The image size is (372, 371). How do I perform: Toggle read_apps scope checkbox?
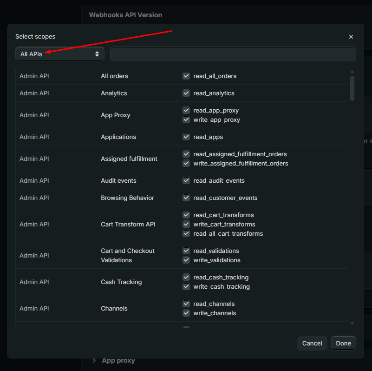186,137
